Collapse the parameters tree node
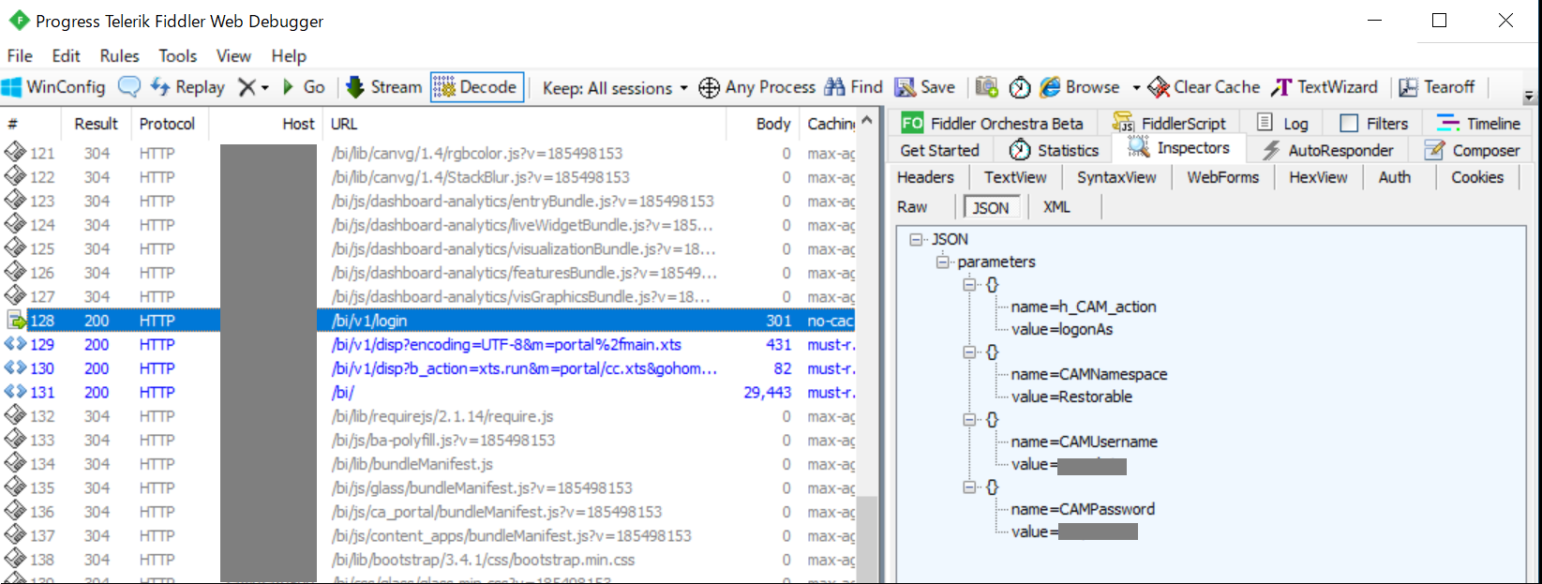 point(942,262)
